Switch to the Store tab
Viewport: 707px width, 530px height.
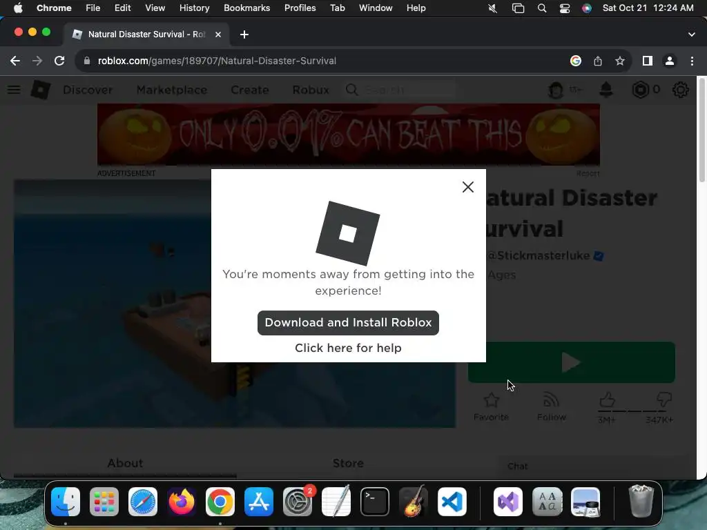tap(348, 463)
